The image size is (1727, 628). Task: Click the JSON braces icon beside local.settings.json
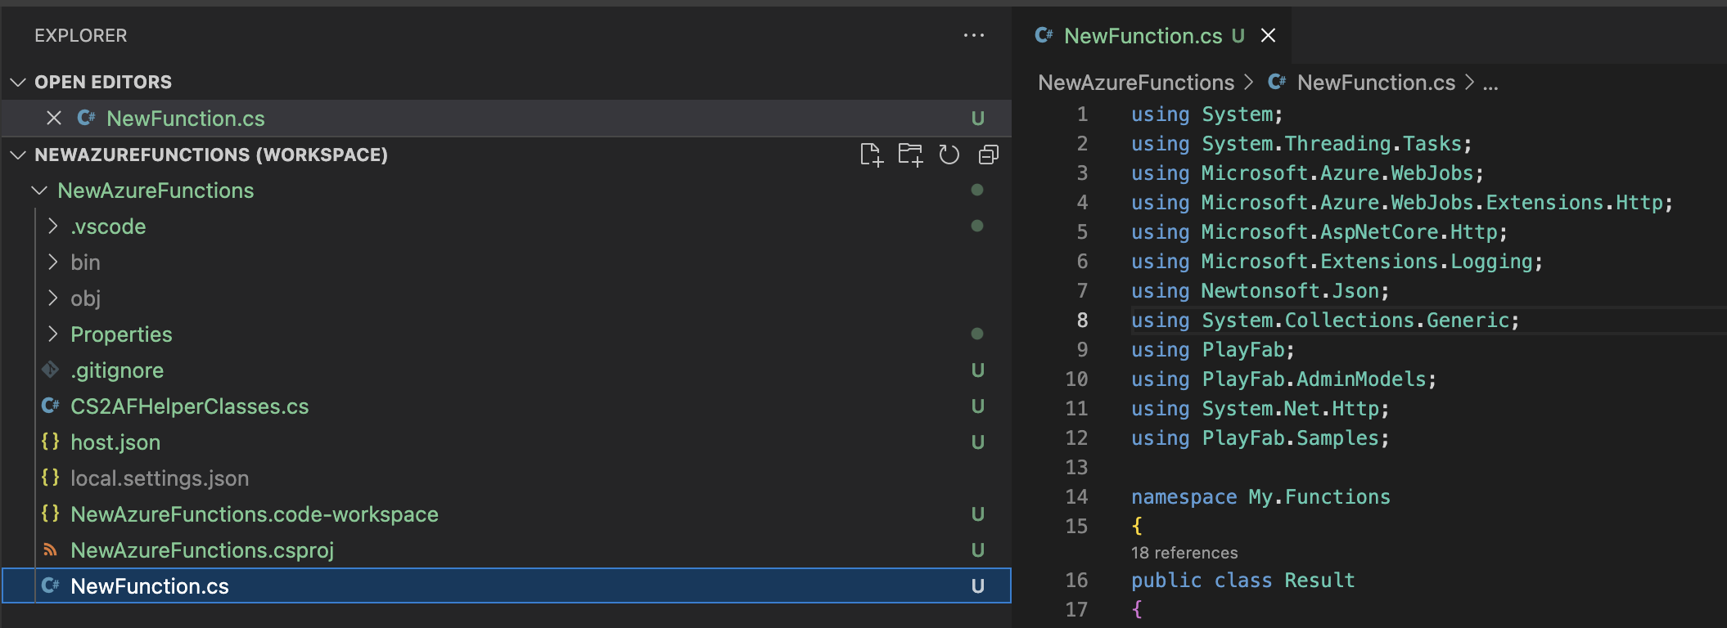[50, 478]
